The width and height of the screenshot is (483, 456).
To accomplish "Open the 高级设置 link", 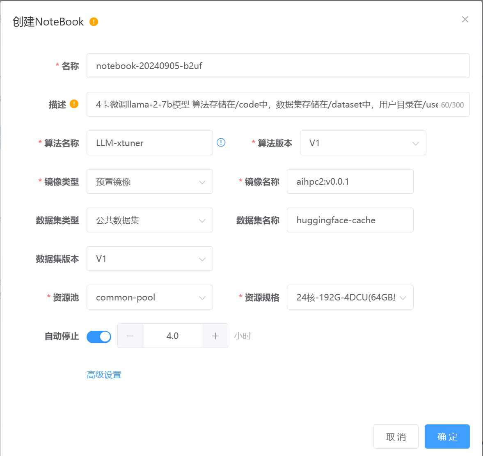I will (104, 375).
